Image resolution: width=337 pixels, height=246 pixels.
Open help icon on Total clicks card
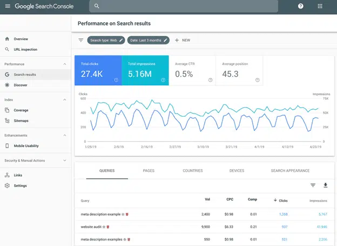click(x=116, y=80)
